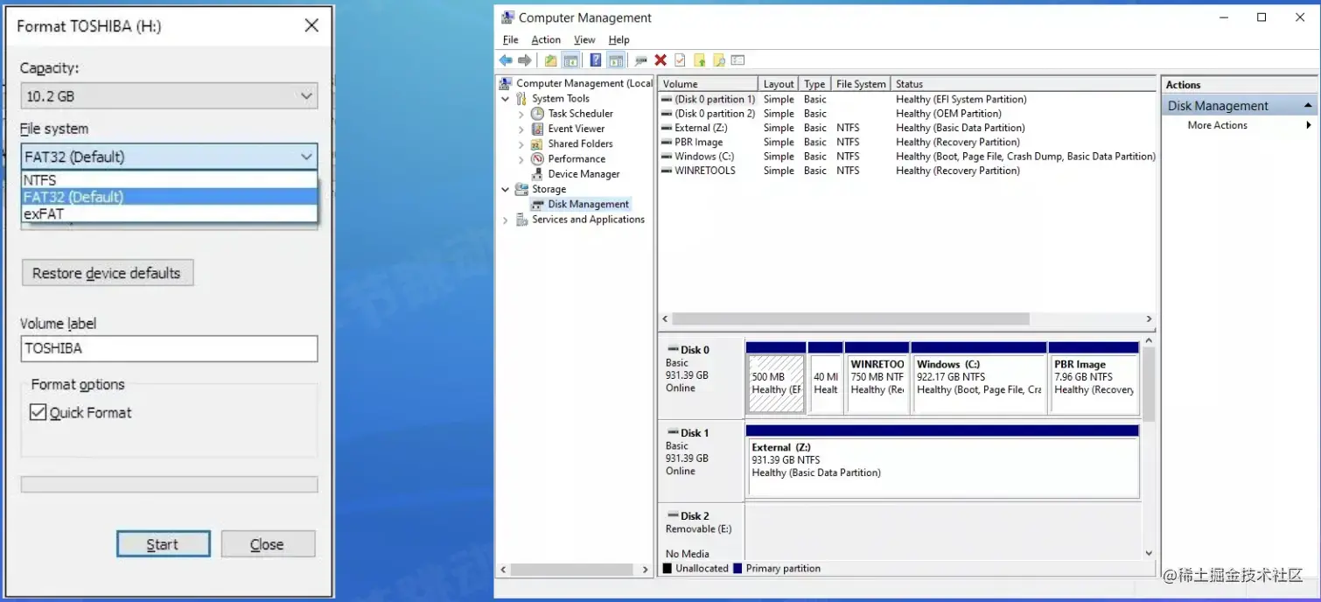Open the File menu

click(x=511, y=40)
